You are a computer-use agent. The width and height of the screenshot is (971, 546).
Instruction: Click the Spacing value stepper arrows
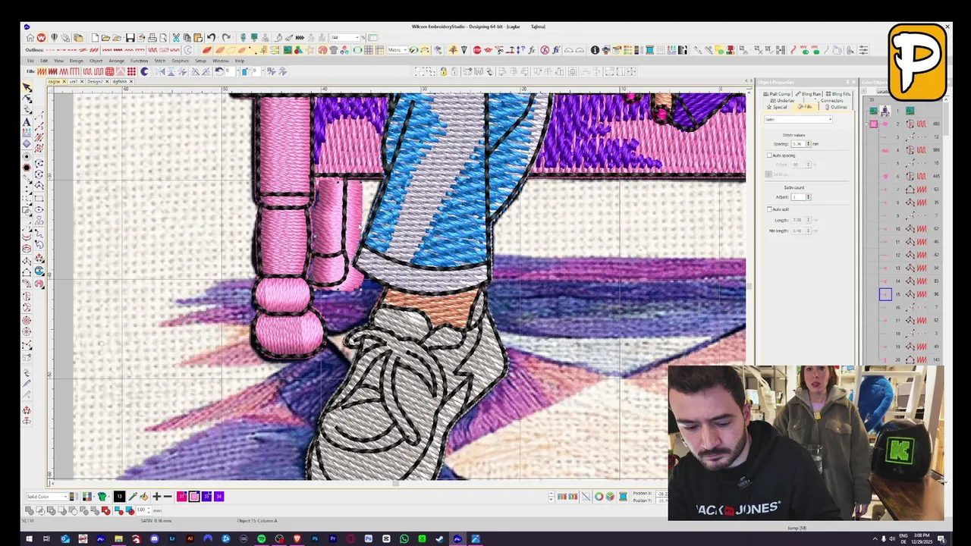(x=809, y=143)
